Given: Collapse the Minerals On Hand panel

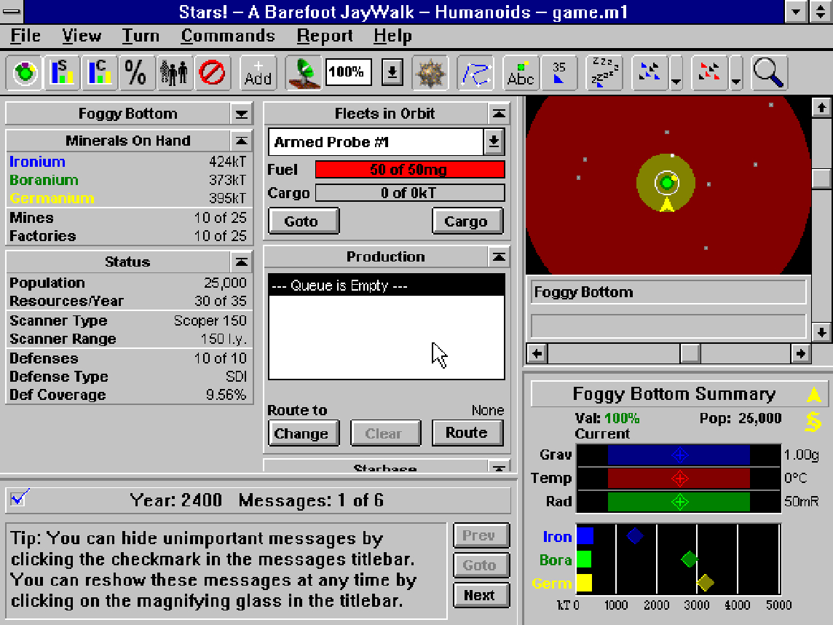Looking at the screenshot, I should [241, 141].
